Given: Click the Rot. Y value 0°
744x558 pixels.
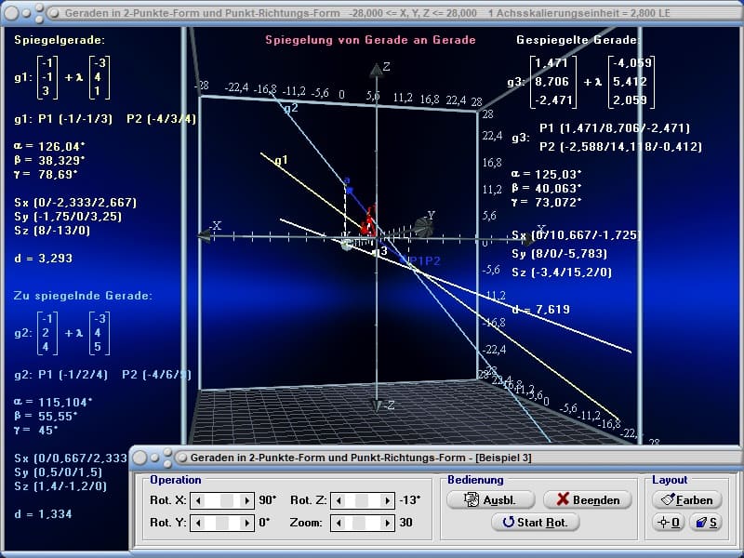Looking at the screenshot, I should click(264, 522).
